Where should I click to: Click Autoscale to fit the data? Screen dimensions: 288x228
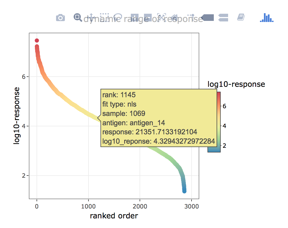point(161,18)
